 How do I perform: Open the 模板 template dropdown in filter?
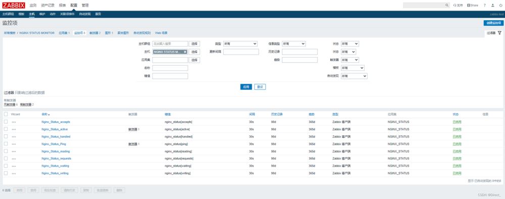pyautogui.click(x=352, y=68)
